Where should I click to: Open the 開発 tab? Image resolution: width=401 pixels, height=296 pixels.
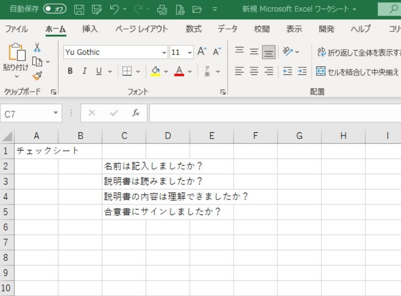point(327,29)
